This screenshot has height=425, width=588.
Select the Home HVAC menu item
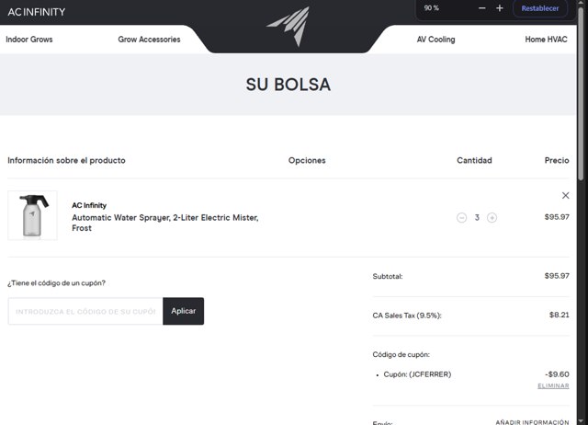pos(546,40)
